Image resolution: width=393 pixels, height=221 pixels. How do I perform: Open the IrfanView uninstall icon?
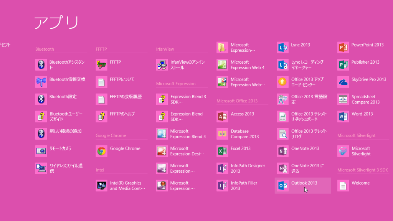[162, 64]
